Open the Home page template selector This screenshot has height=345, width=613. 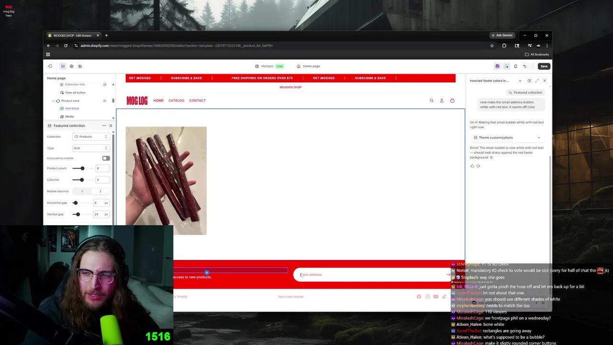coord(308,66)
